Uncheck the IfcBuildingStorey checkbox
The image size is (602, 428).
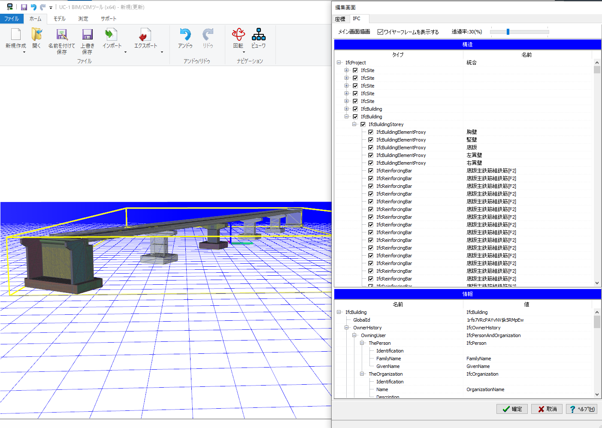click(x=363, y=124)
